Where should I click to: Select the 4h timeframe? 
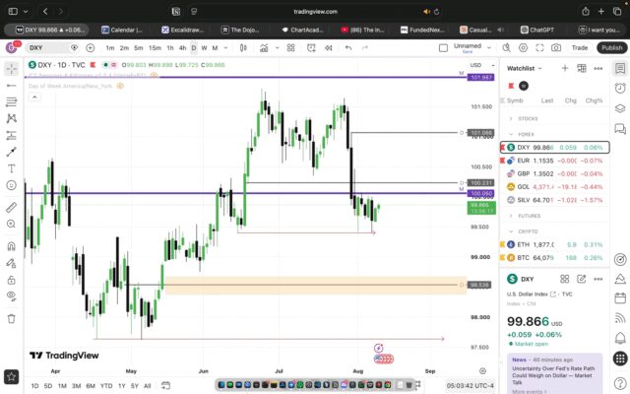tap(182, 48)
